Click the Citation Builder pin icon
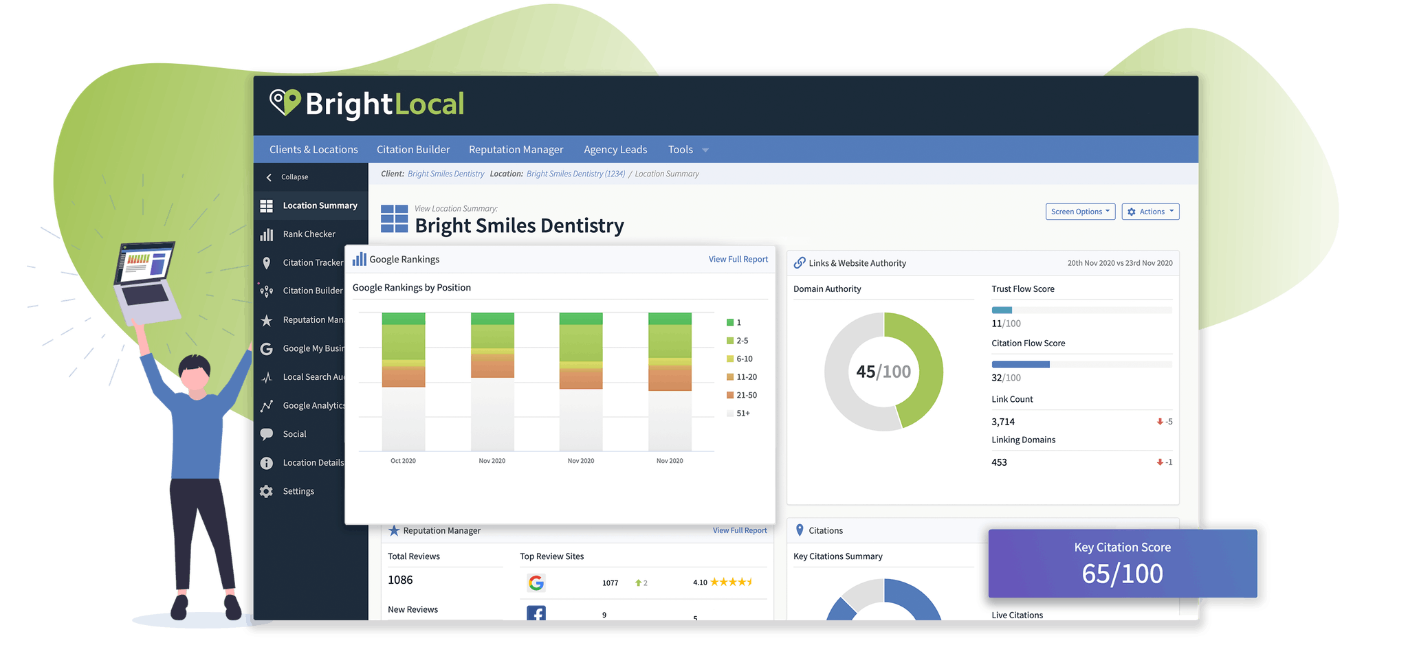Screen dimensions: 1408x656 point(267,291)
